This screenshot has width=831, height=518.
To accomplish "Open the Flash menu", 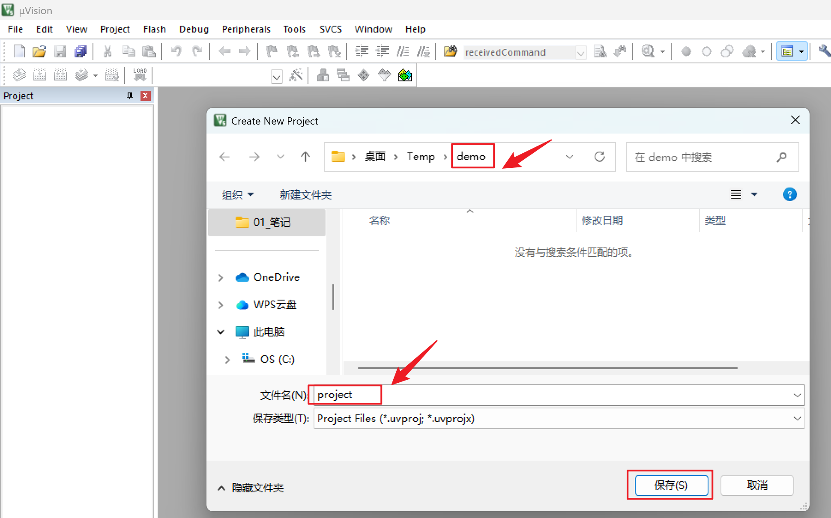I will pyautogui.click(x=155, y=29).
